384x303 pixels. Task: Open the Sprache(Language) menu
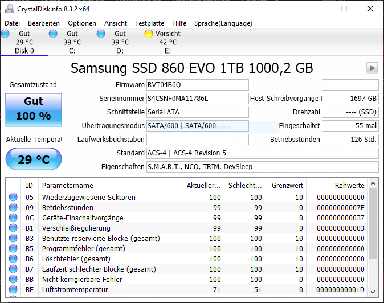click(223, 23)
